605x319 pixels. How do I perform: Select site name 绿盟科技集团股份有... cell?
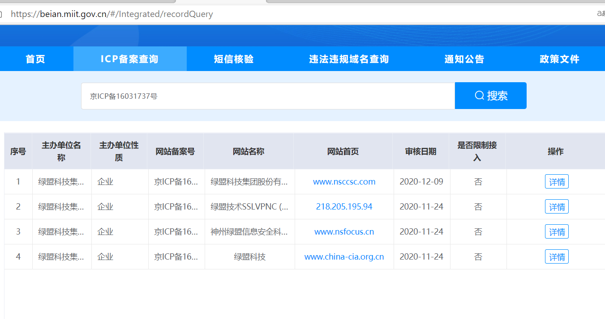tap(249, 182)
